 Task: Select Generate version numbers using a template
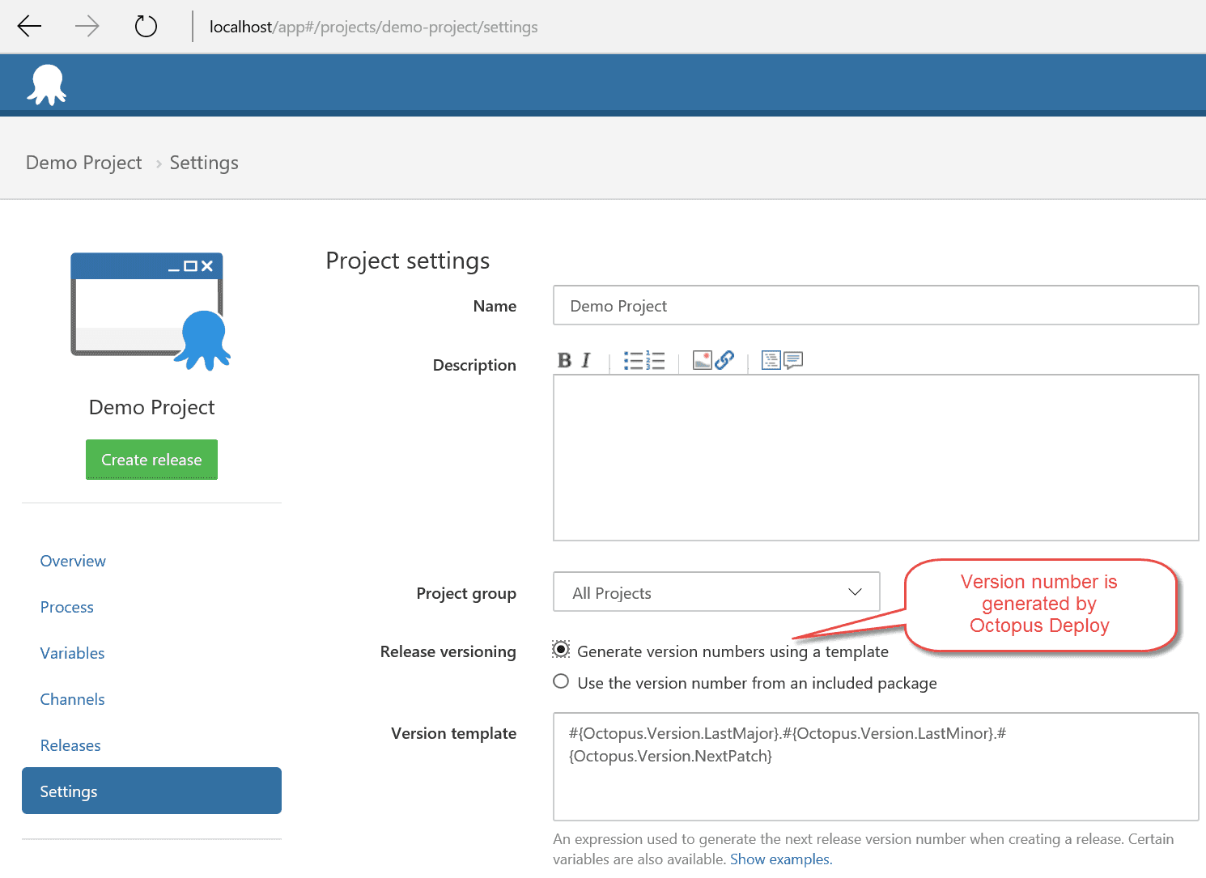click(561, 650)
